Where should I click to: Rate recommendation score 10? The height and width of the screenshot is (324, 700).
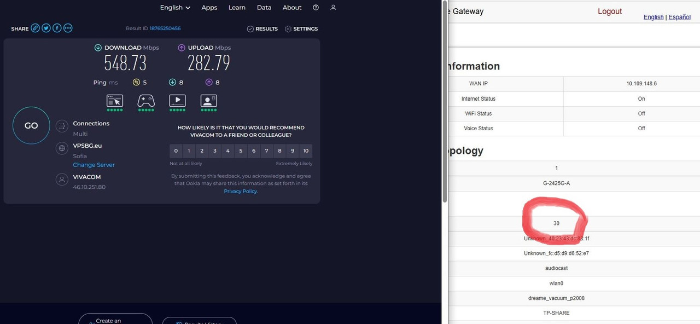306,151
